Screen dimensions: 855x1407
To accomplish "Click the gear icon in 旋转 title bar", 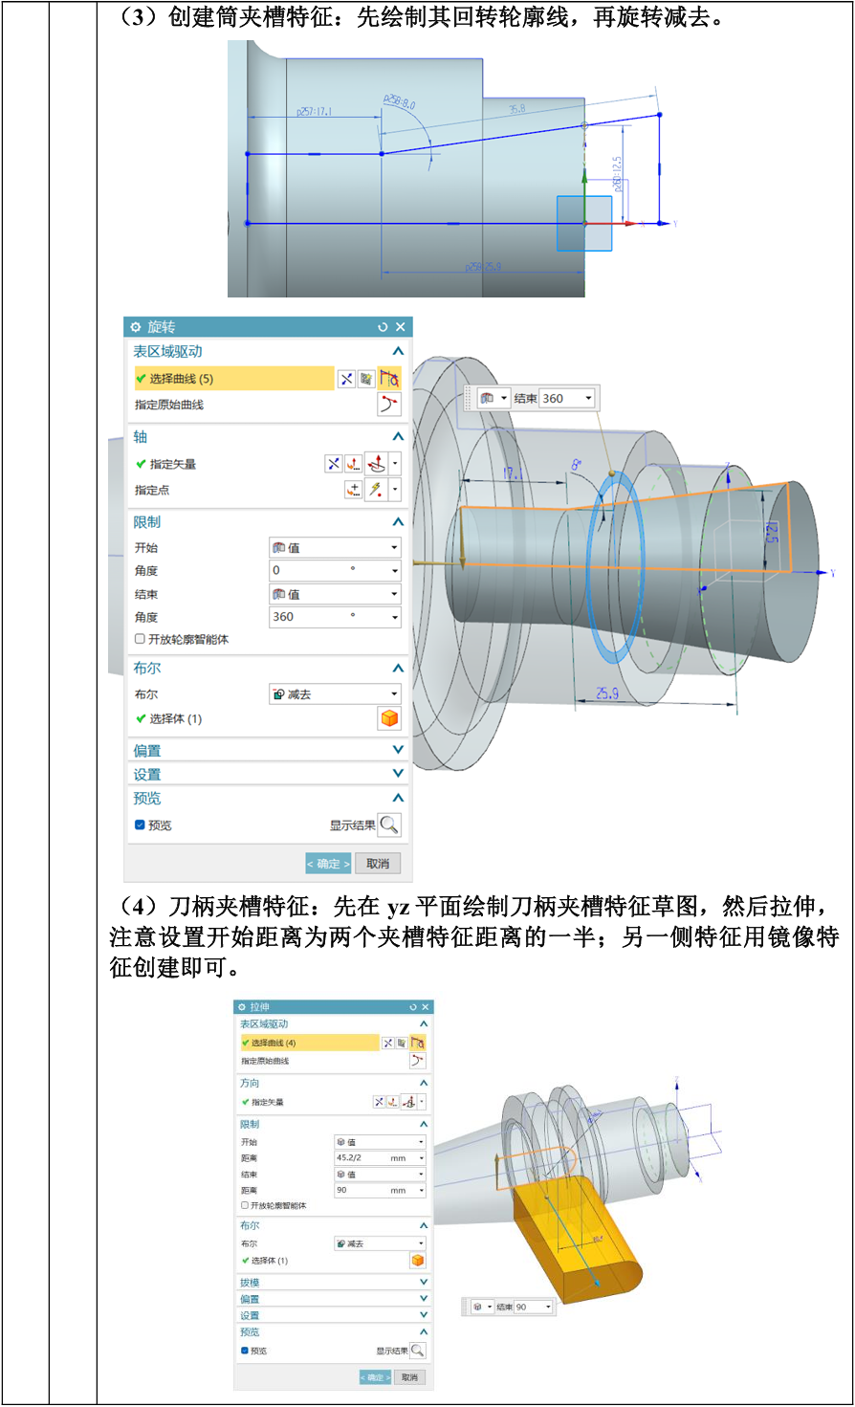I will [x=136, y=327].
